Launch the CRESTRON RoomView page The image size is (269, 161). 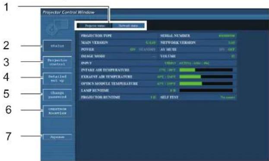[x=57, y=111]
